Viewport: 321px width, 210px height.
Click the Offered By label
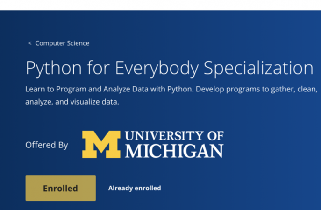click(x=46, y=145)
